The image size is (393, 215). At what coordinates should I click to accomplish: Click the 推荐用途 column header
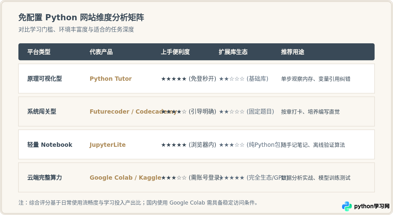point(293,52)
